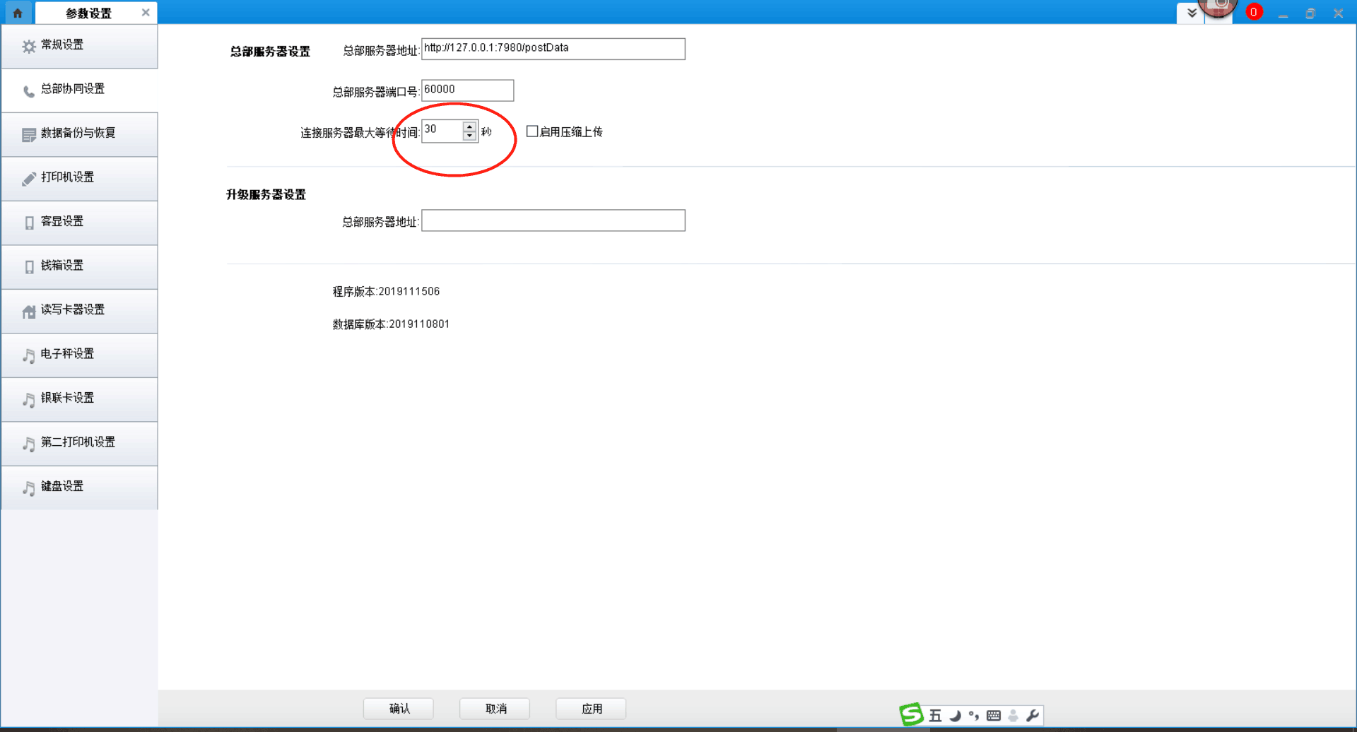Viewport: 1357px width, 732px height.
Task: Toggle the 五 Wubi input mode
Action: pyautogui.click(x=935, y=716)
